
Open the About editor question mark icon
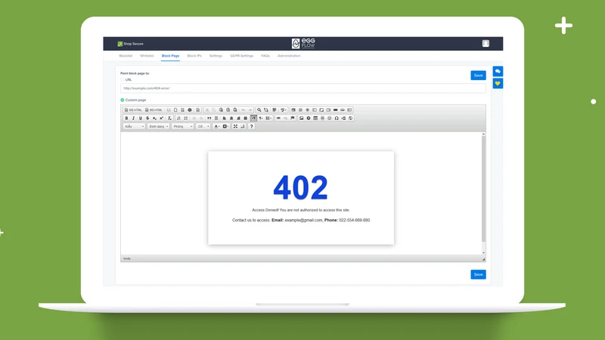pyautogui.click(x=252, y=126)
